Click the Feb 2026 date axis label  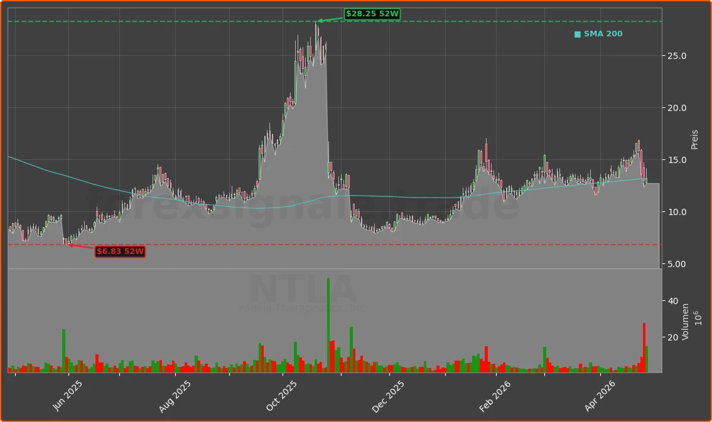click(x=495, y=396)
